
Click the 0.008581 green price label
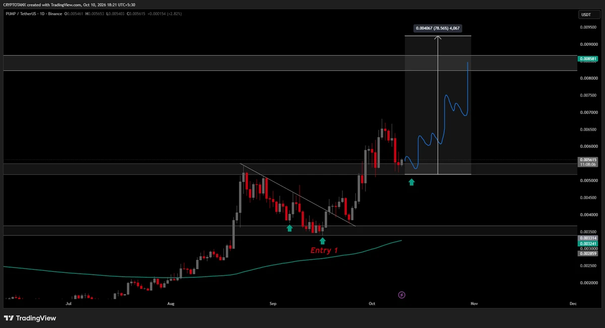(x=588, y=59)
